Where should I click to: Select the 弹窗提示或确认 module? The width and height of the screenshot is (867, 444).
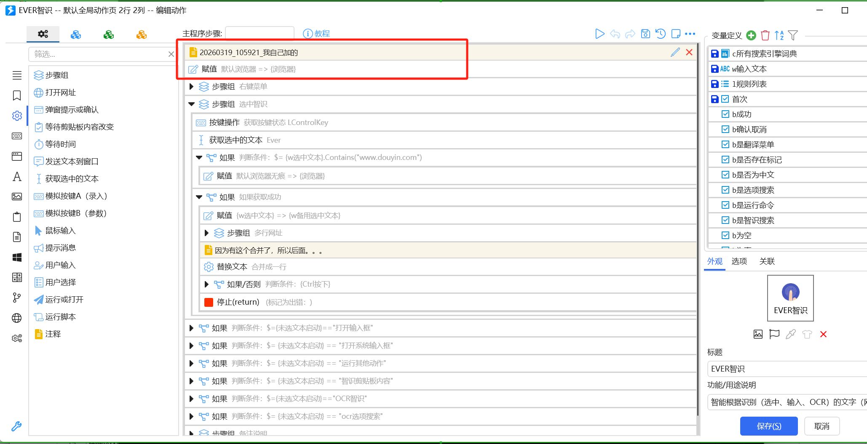click(66, 110)
